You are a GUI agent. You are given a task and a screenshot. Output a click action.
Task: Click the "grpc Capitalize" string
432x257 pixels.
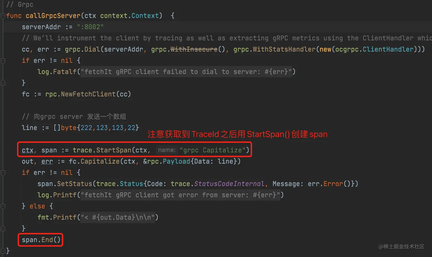click(x=213, y=150)
